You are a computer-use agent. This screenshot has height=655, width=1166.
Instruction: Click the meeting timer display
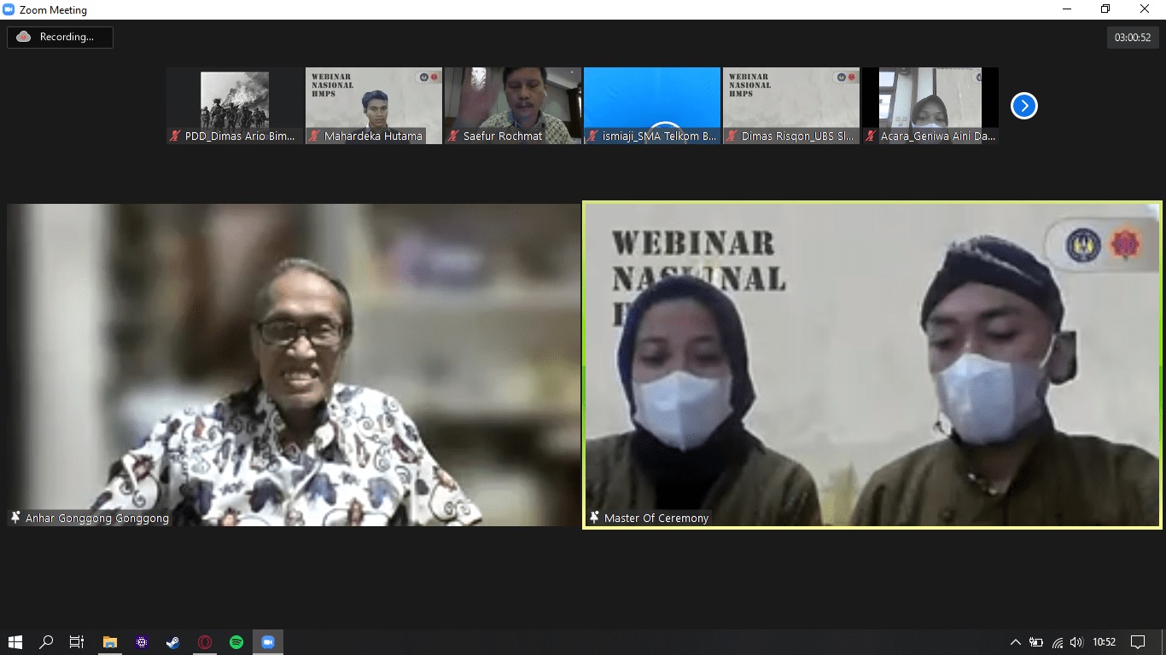pos(1133,38)
